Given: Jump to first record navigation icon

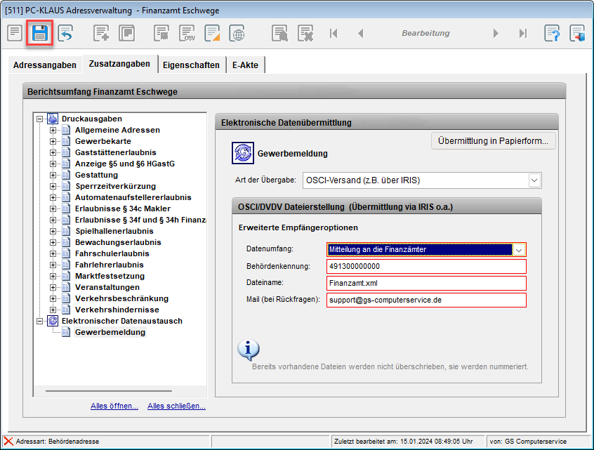Looking at the screenshot, I should point(334,33).
